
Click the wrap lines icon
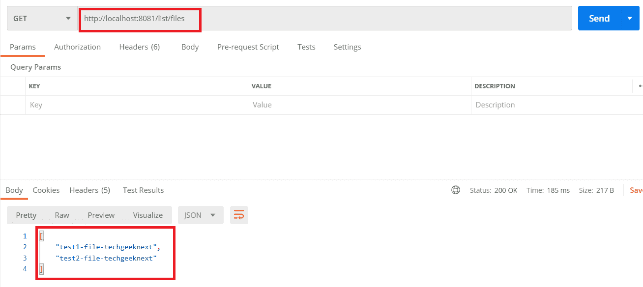coord(239,215)
